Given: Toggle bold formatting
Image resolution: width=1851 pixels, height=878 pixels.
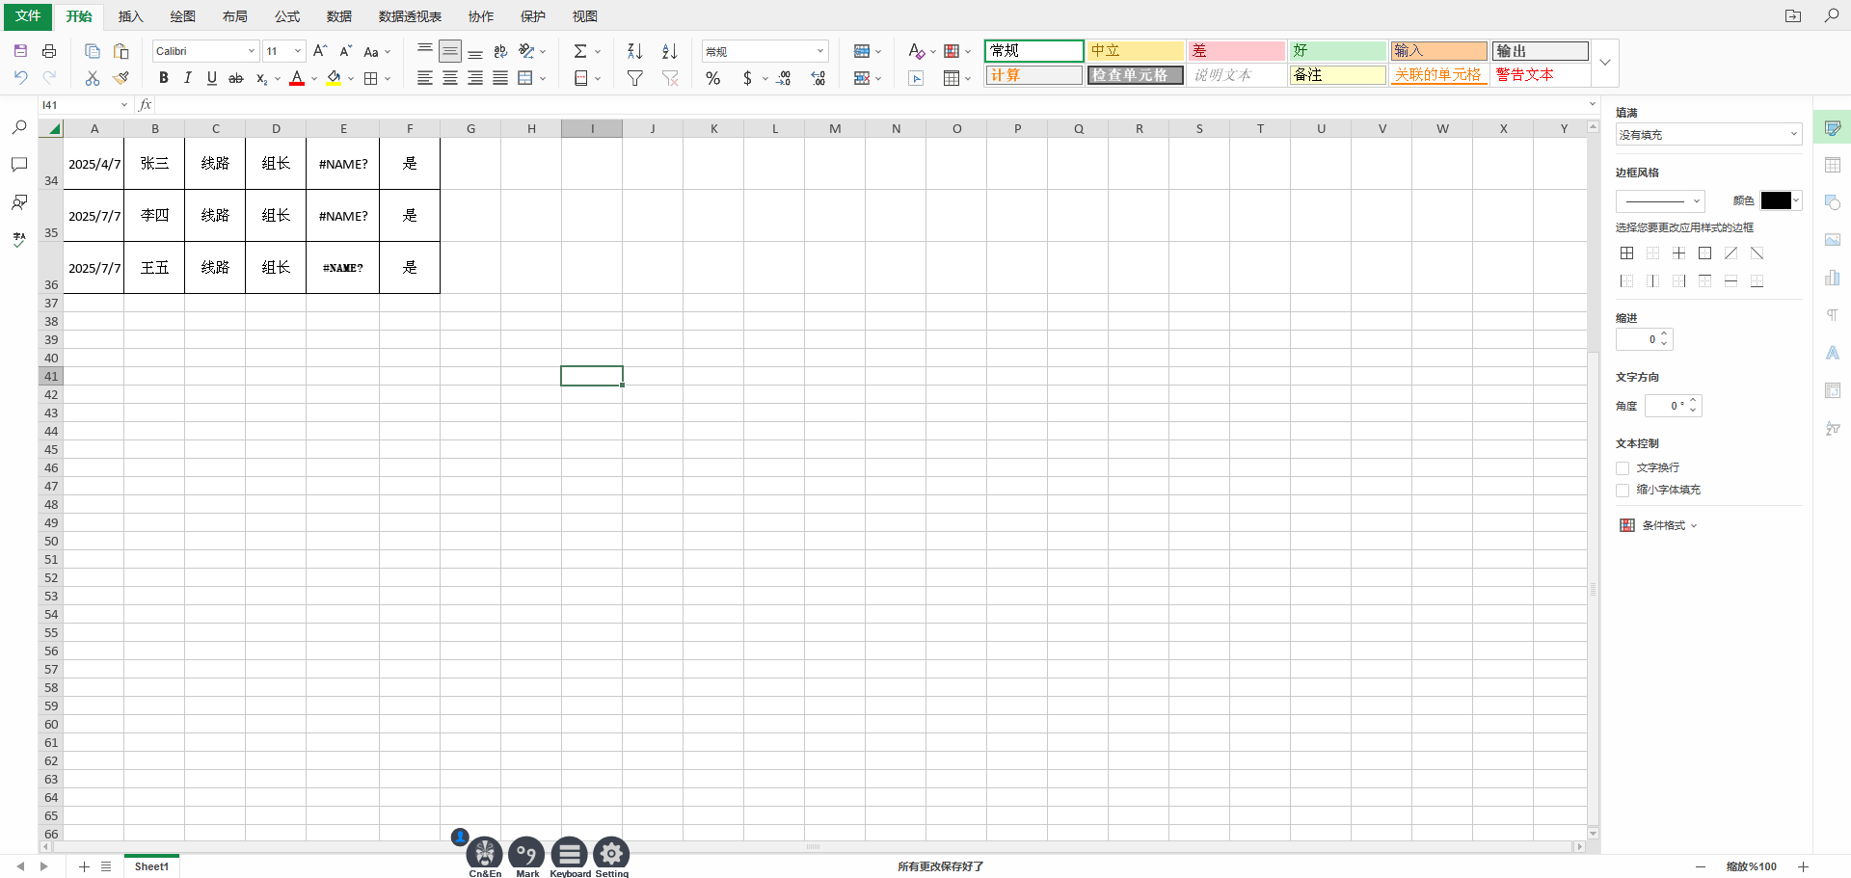Looking at the screenshot, I should point(164,78).
